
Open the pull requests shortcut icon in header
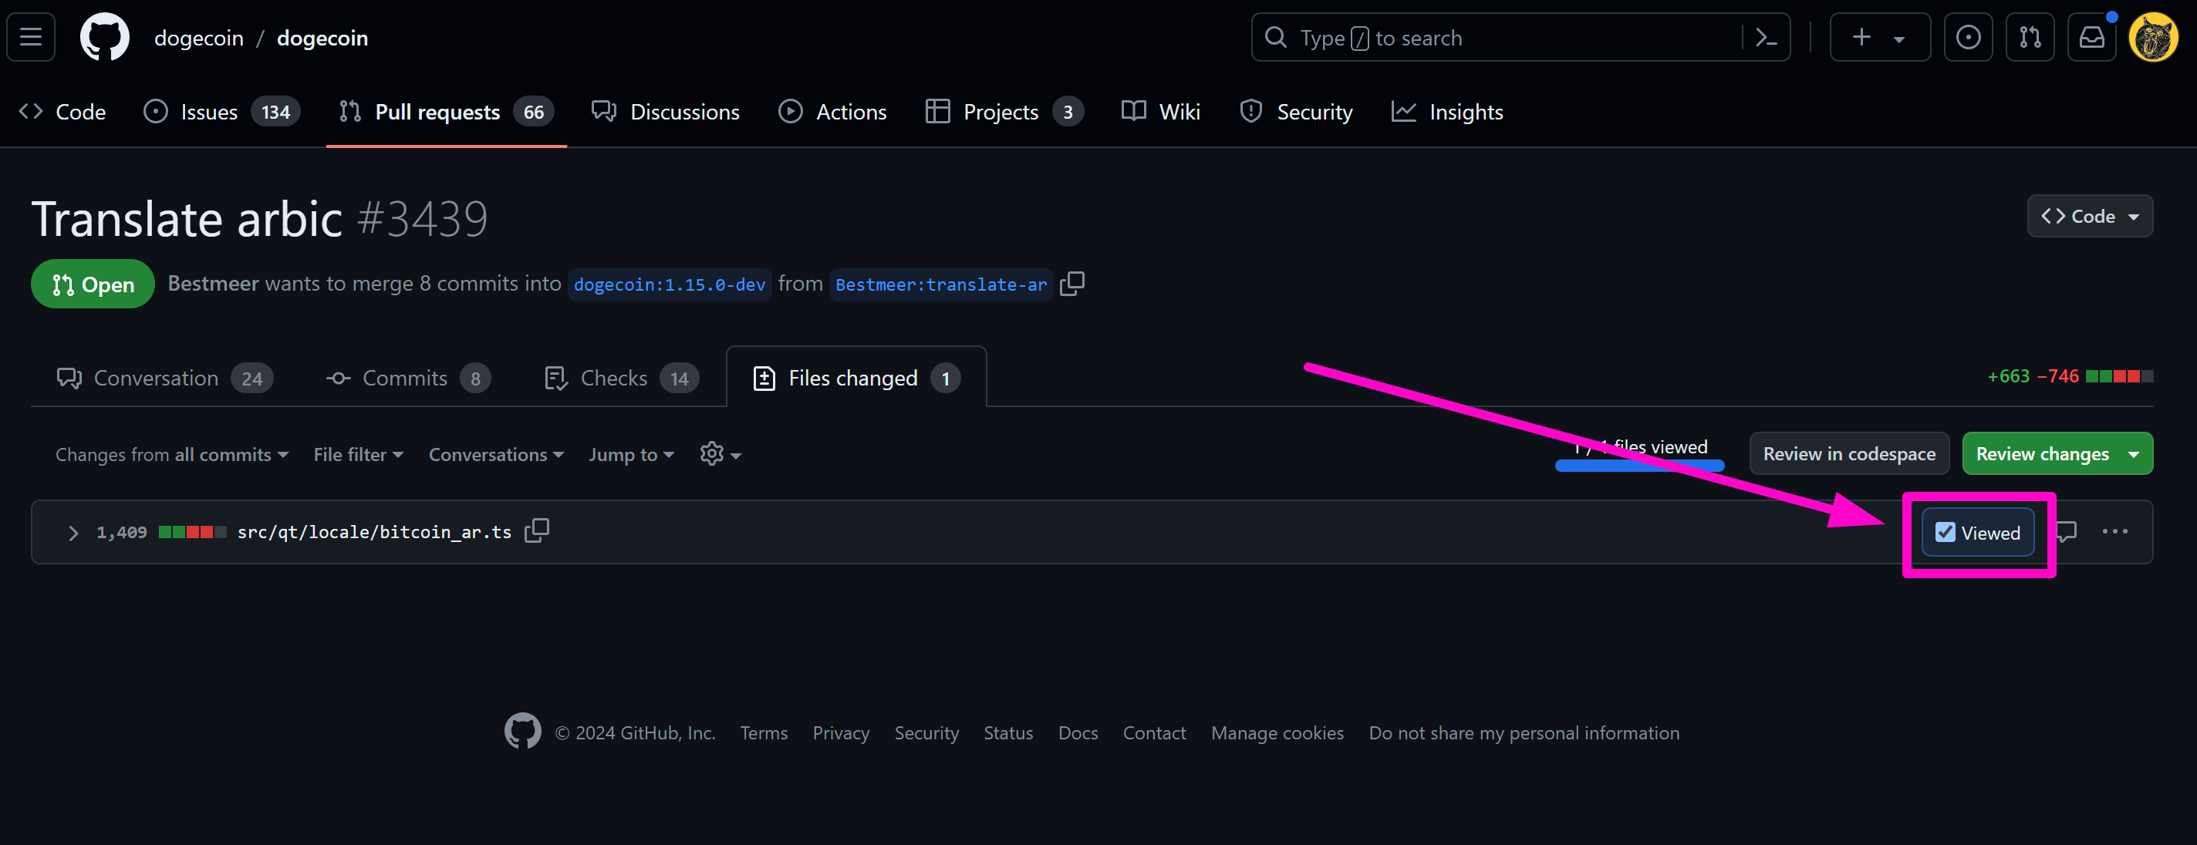click(2030, 38)
